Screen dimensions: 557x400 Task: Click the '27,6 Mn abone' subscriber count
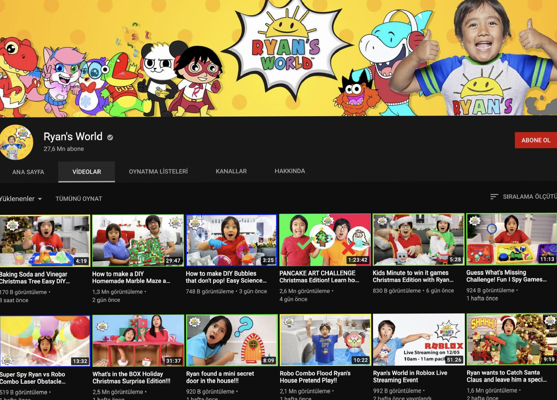coord(64,149)
